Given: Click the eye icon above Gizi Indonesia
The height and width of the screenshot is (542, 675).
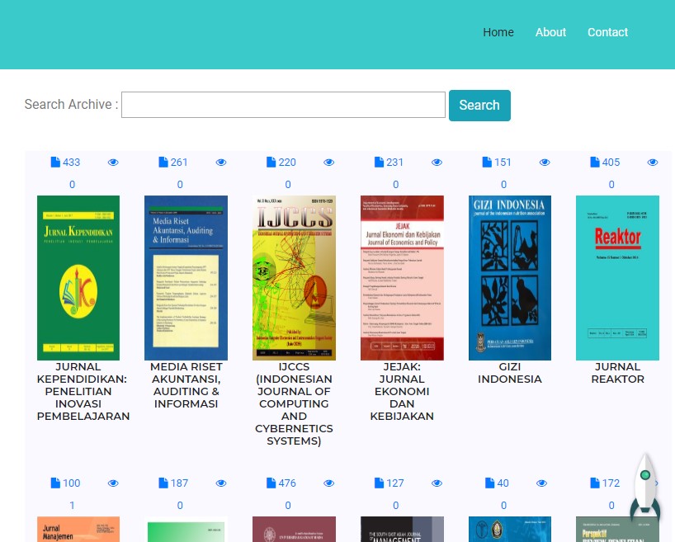Looking at the screenshot, I should 545,163.
